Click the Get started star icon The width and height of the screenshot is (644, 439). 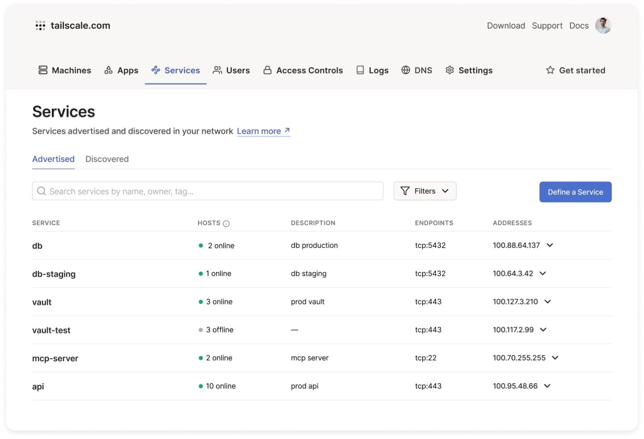click(550, 70)
